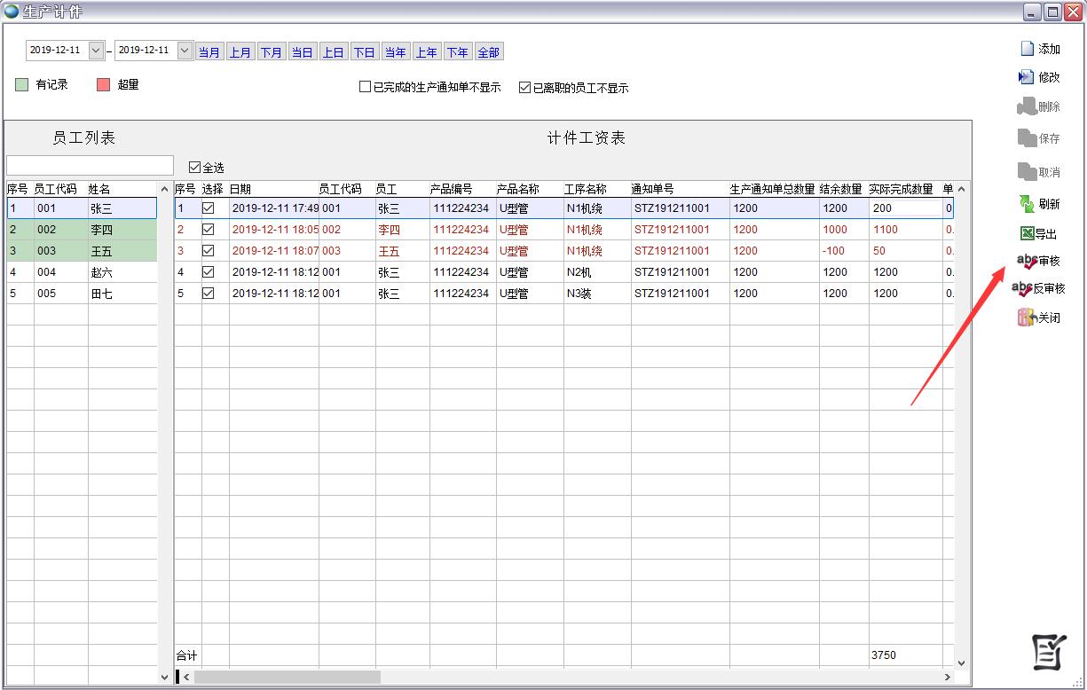Click the 反审核 (Un-audit) icon
The image size is (1087, 690).
(x=1022, y=288)
